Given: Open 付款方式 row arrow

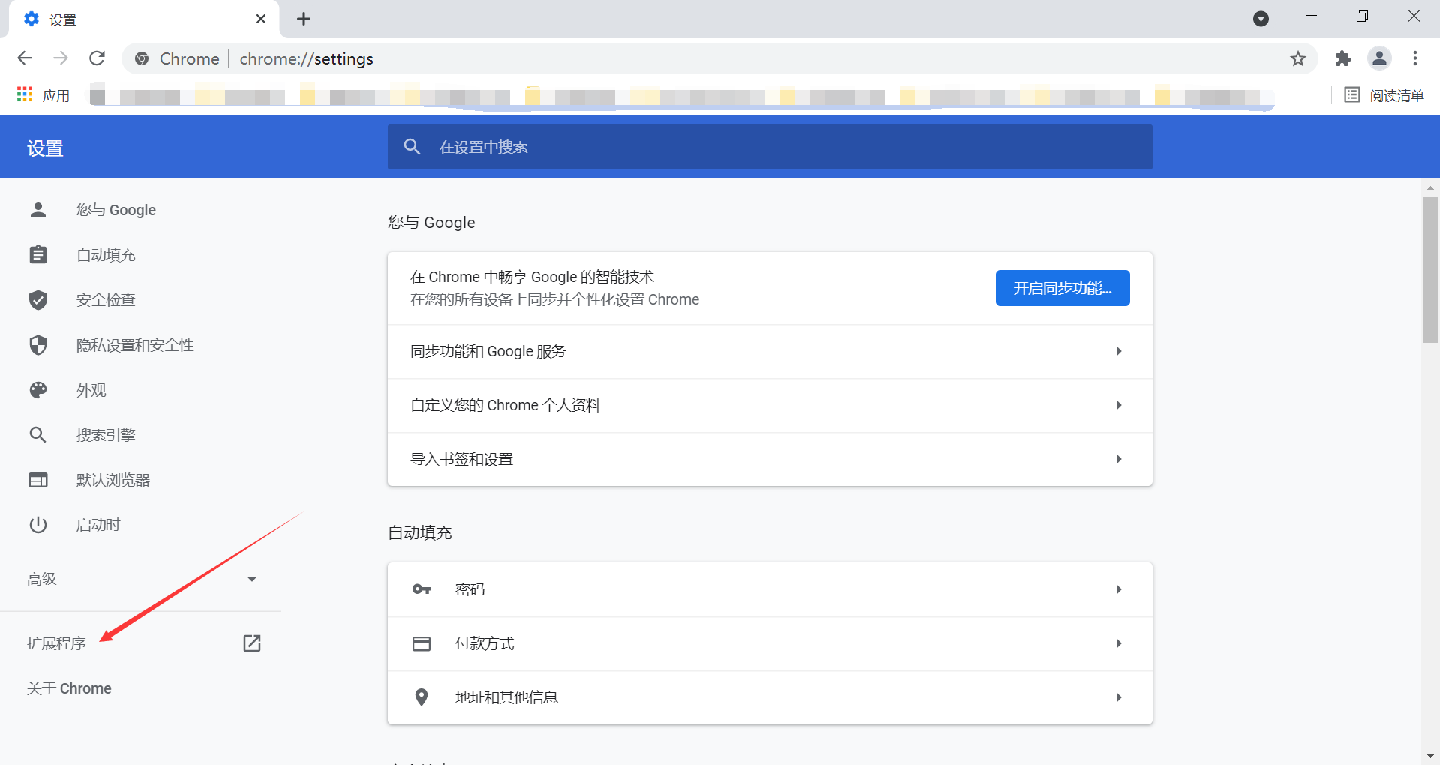Looking at the screenshot, I should pyautogui.click(x=1119, y=643).
